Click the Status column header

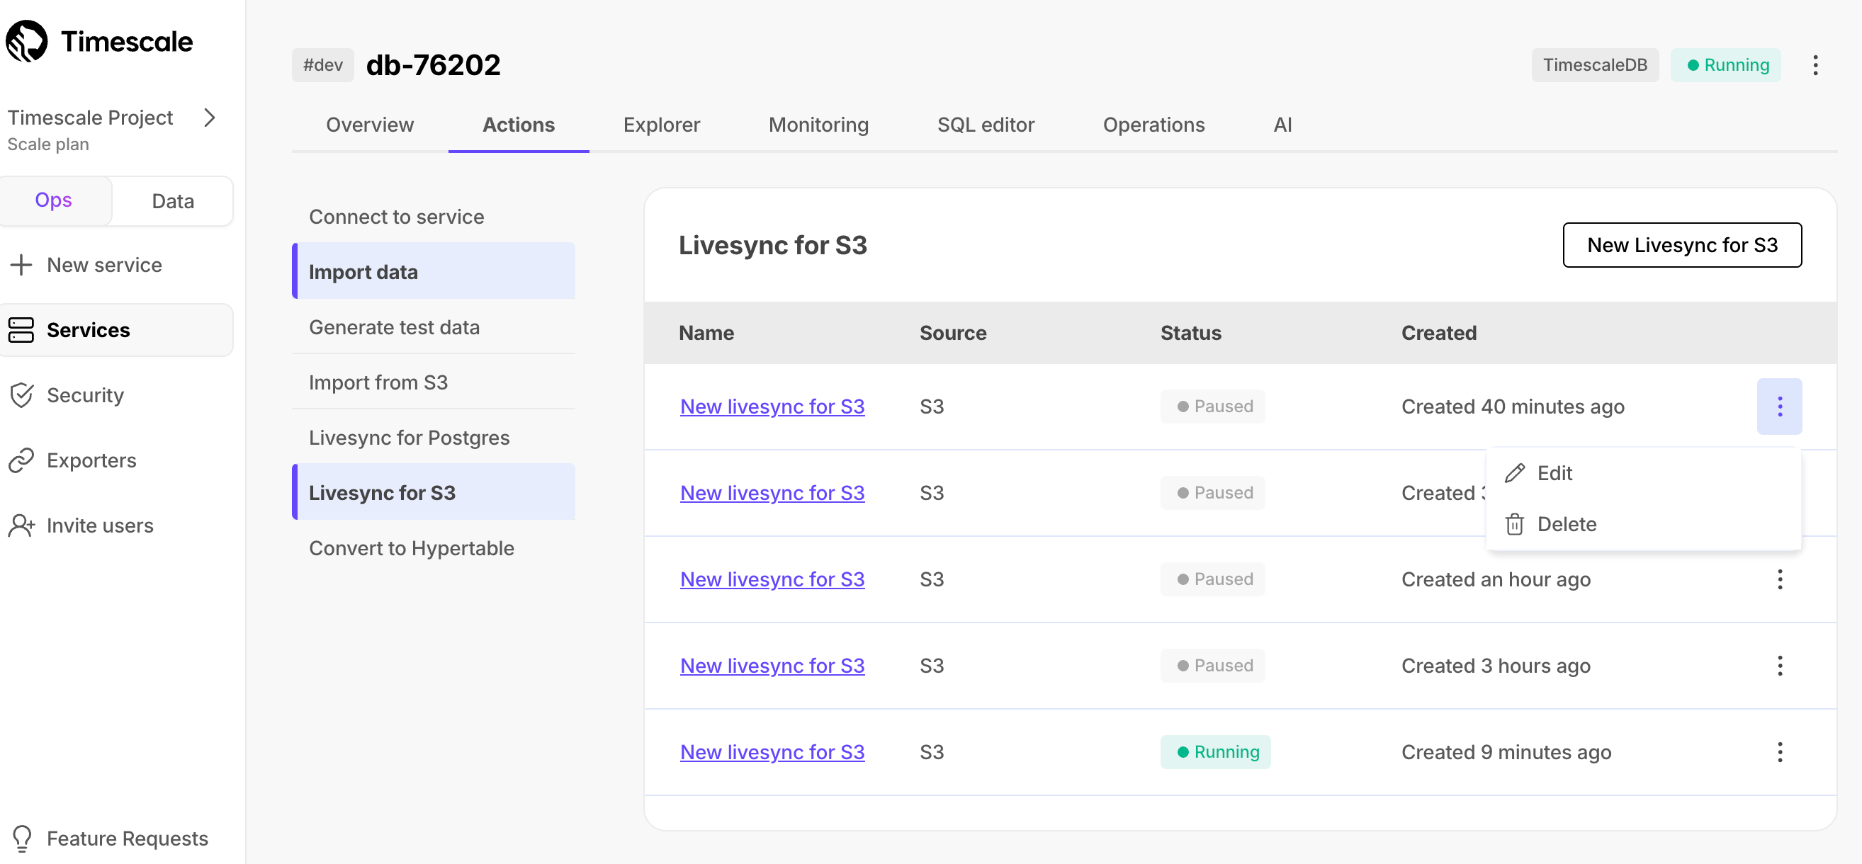coord(1190,333)
